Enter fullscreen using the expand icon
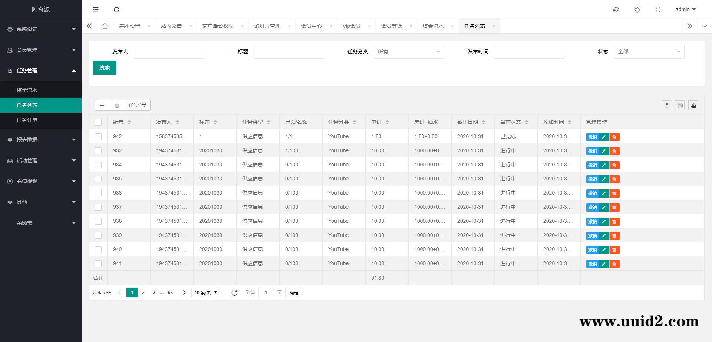Viewport: 712px width, 342px height. pyautogui.click(x=658, y=10)
